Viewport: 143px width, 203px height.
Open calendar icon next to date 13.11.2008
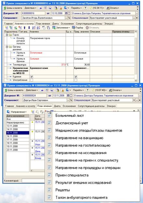68,96
